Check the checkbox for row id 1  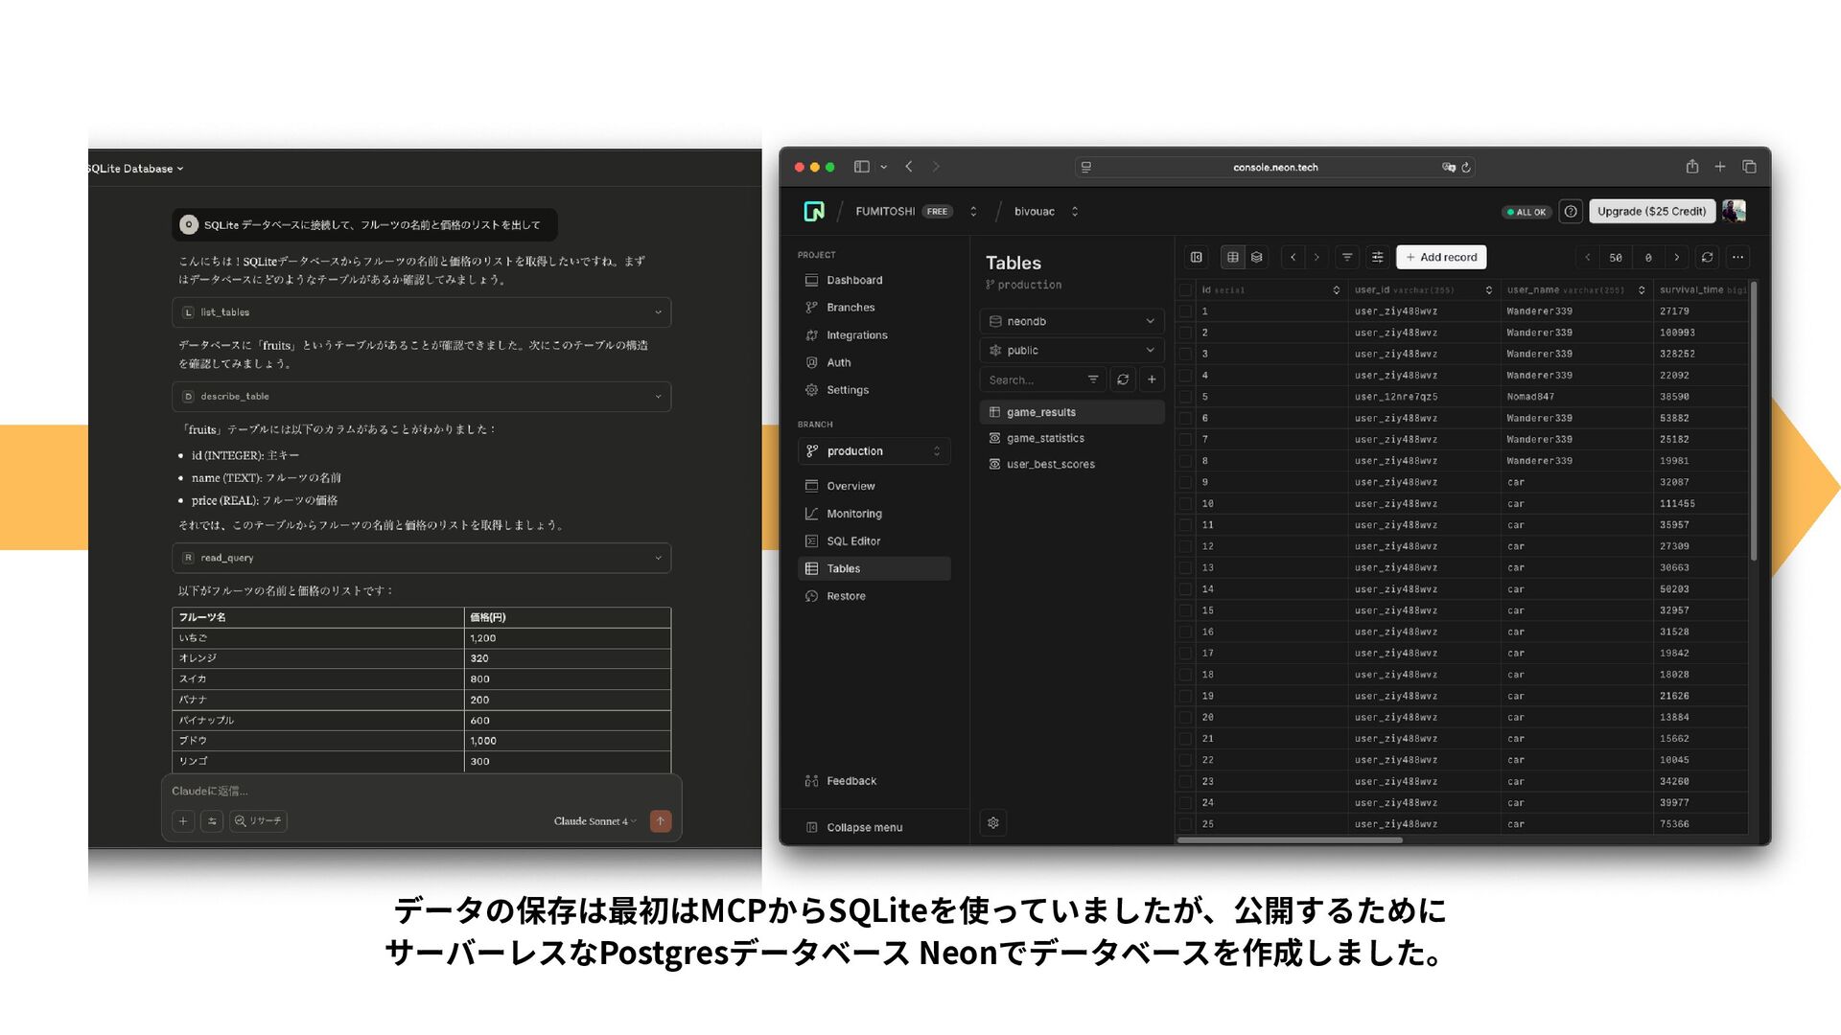[1186, 311]
